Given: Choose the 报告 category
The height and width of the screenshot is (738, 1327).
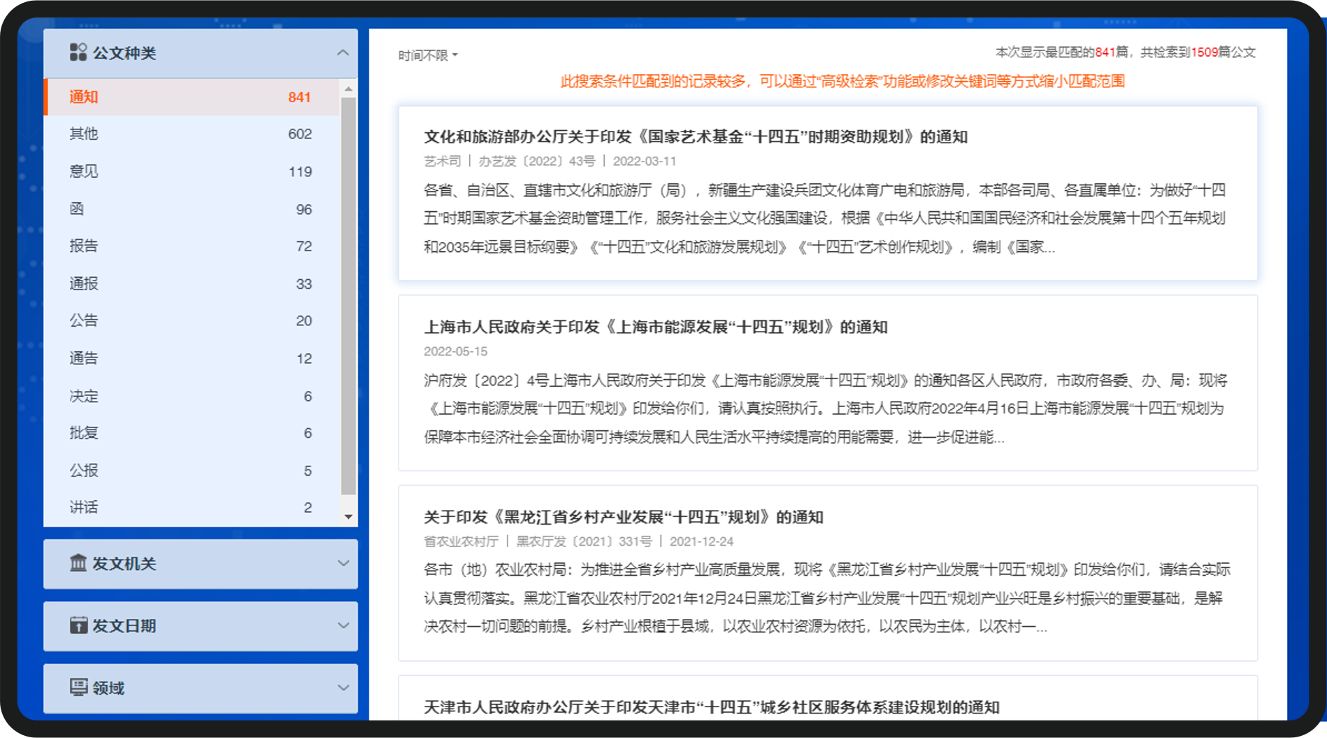Looking at the screenshot, I should tap(192, 246).
